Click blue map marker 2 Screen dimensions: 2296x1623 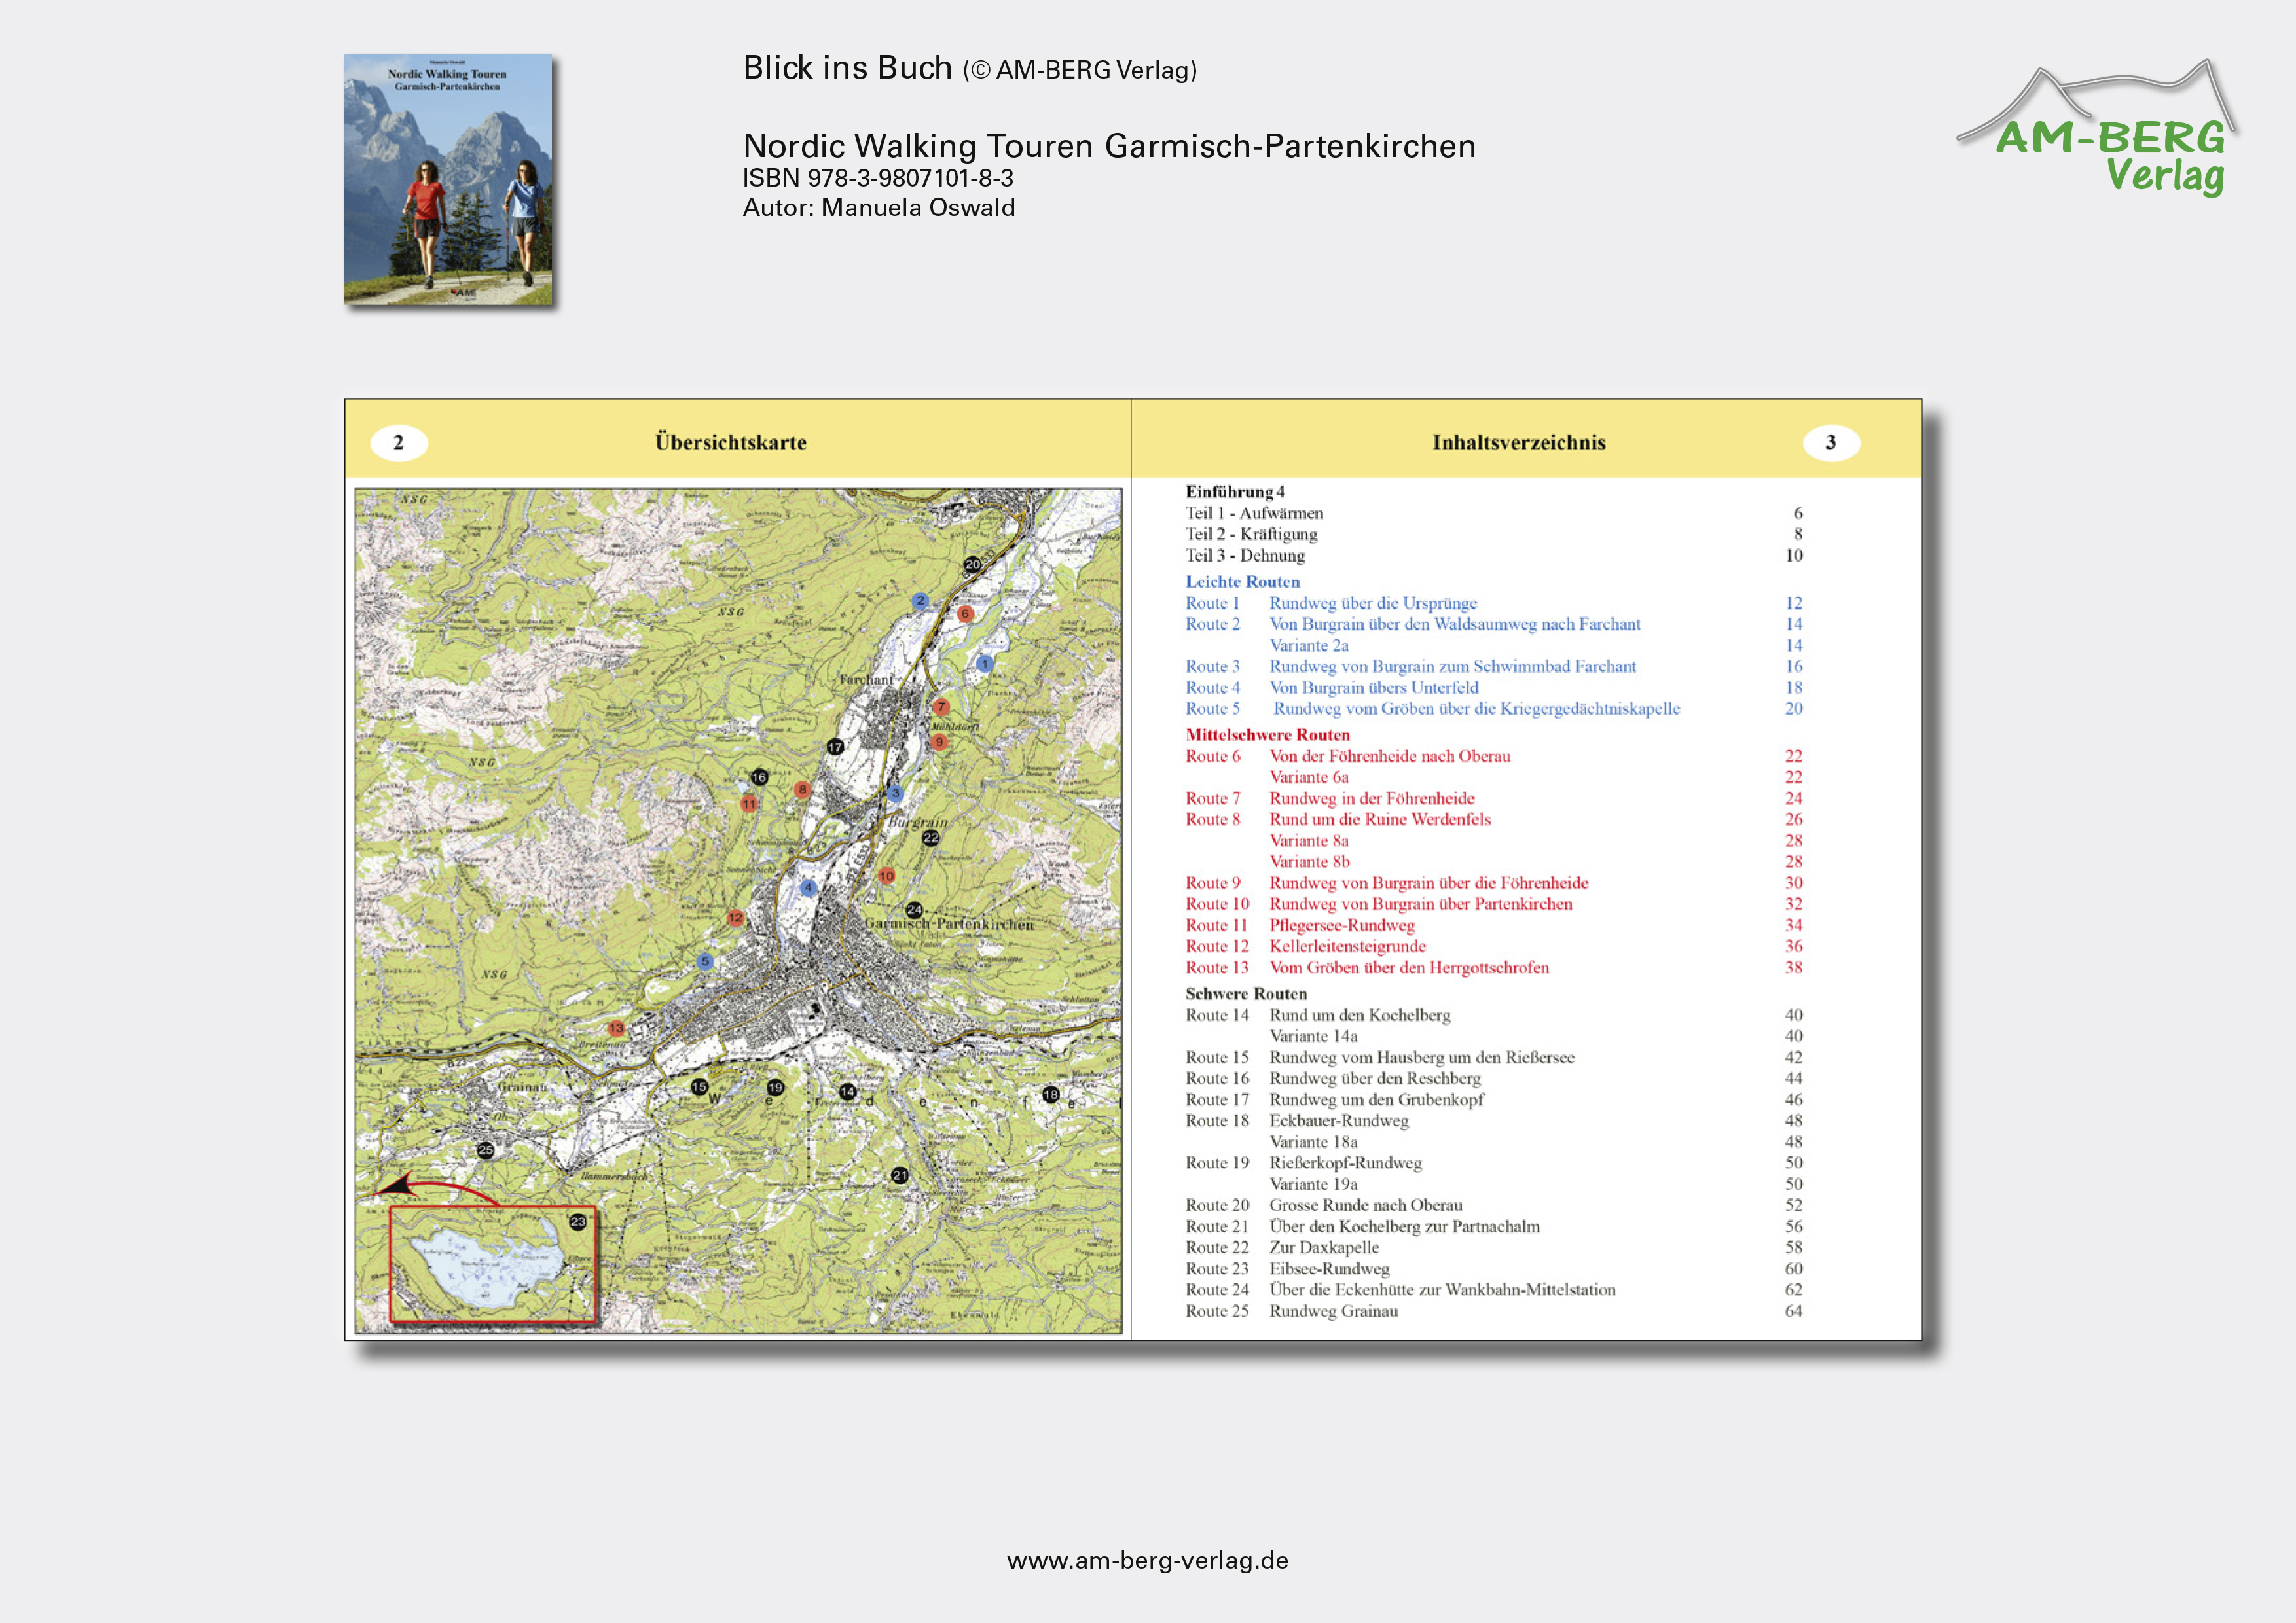(920, 601)
